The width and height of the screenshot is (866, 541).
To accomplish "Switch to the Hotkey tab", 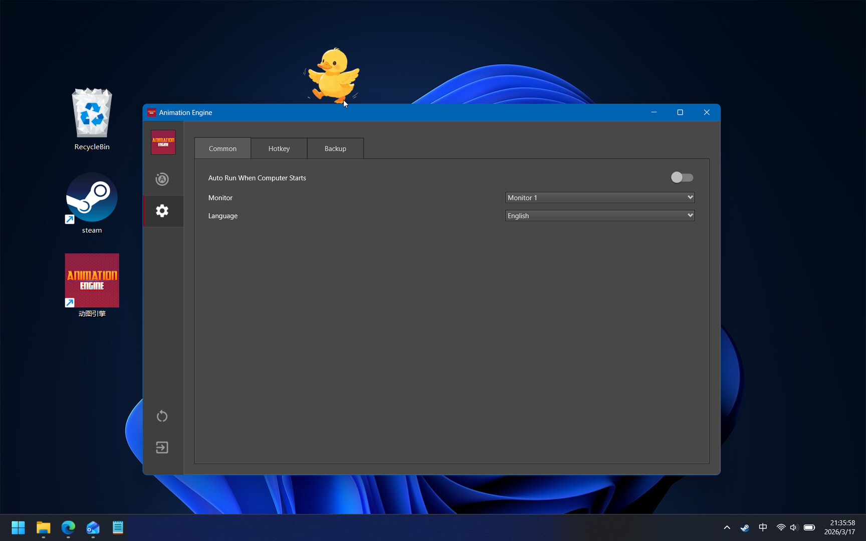I will [279, 148].
